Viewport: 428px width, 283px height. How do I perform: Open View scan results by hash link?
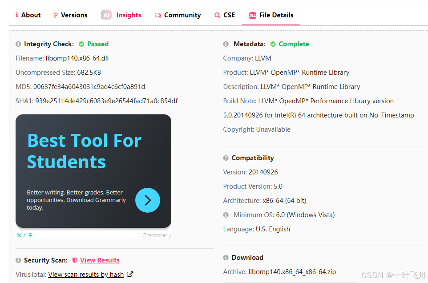tap(86, 275)
